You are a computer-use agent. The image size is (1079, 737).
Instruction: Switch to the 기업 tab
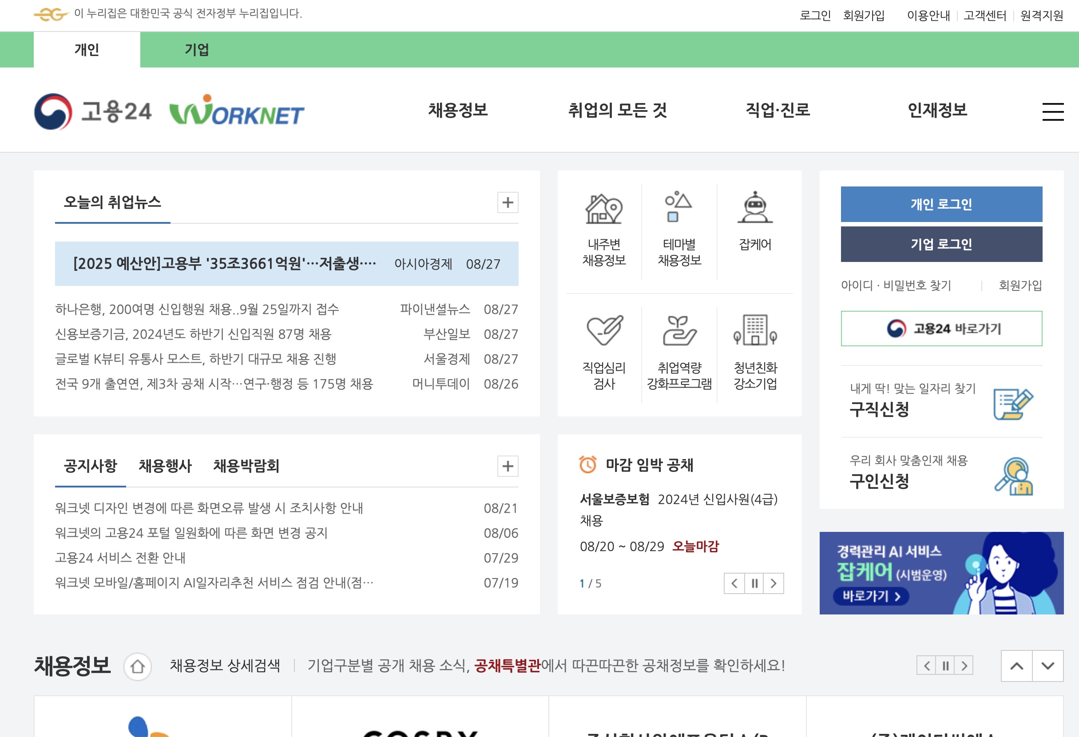click(197, 50)
